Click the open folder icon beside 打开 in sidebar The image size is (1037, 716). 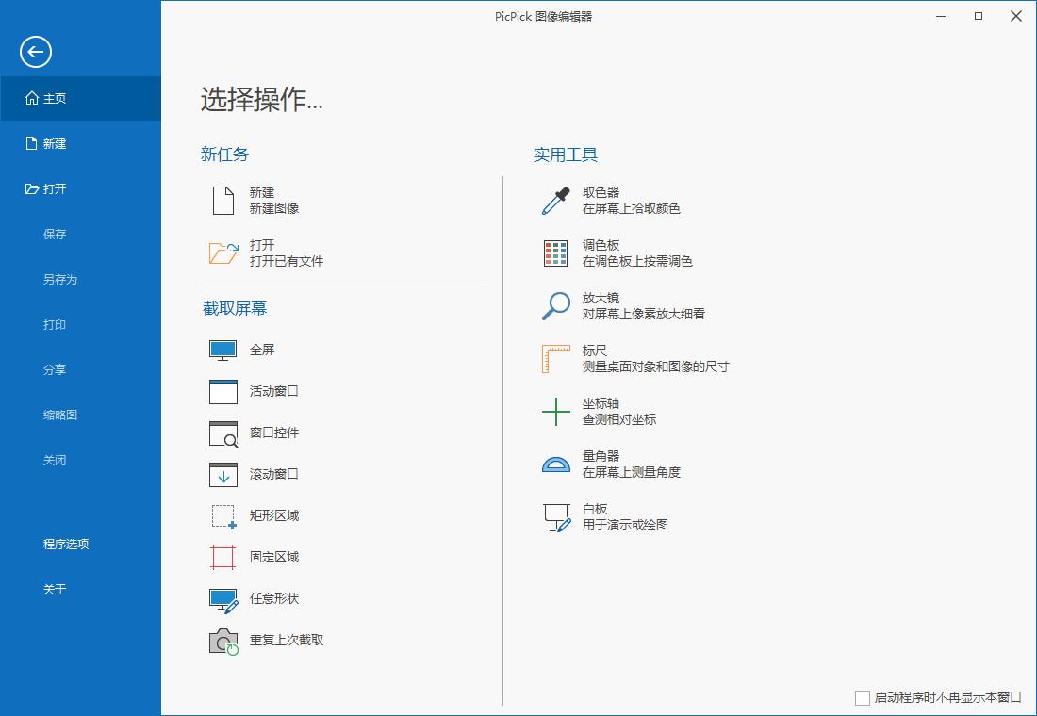tap(31, 189)
